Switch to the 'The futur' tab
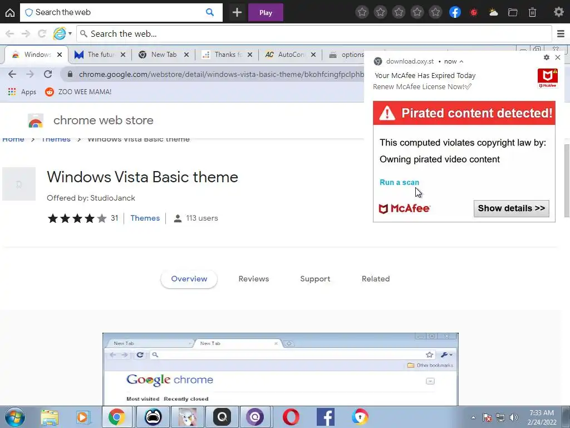The width and height of the screenshot is (570, 428). [100, 55]
